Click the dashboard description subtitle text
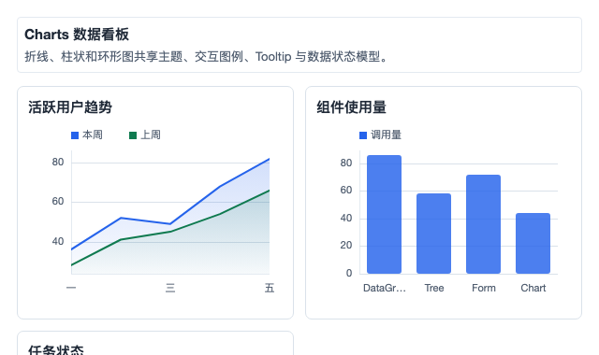Image resolution: width=599 pixels, height=355 pixels. tap(206, 57)
